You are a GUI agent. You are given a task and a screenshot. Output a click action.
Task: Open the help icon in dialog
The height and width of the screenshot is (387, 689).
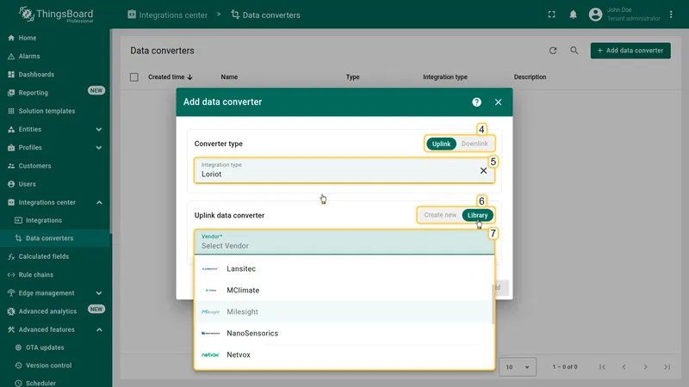tap(477, 102)
